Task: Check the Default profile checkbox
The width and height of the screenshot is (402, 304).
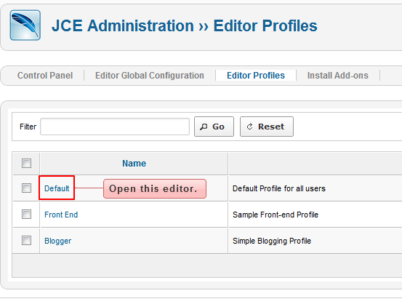Action: pos(26,188)
